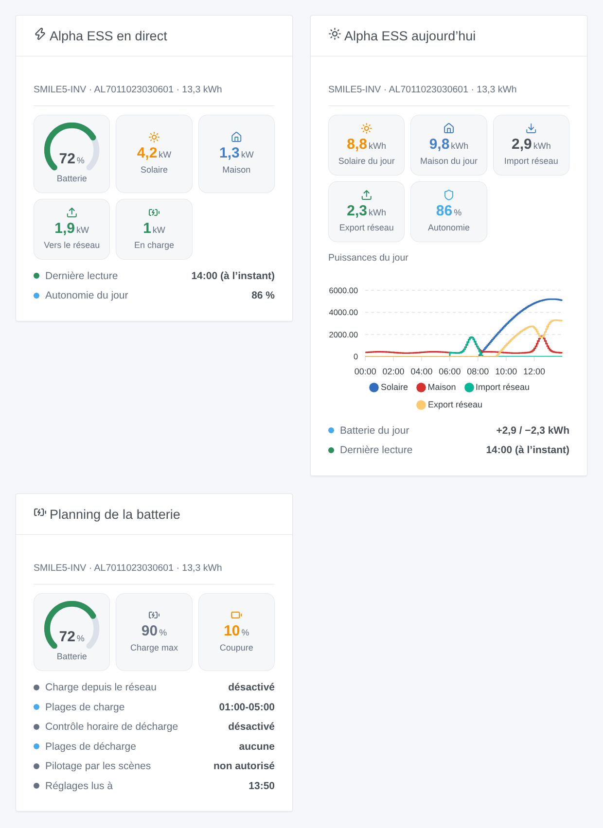Click the battery gauge in Alpha ESS en direct
Screen dimensions: 603x828
[72, 147]
